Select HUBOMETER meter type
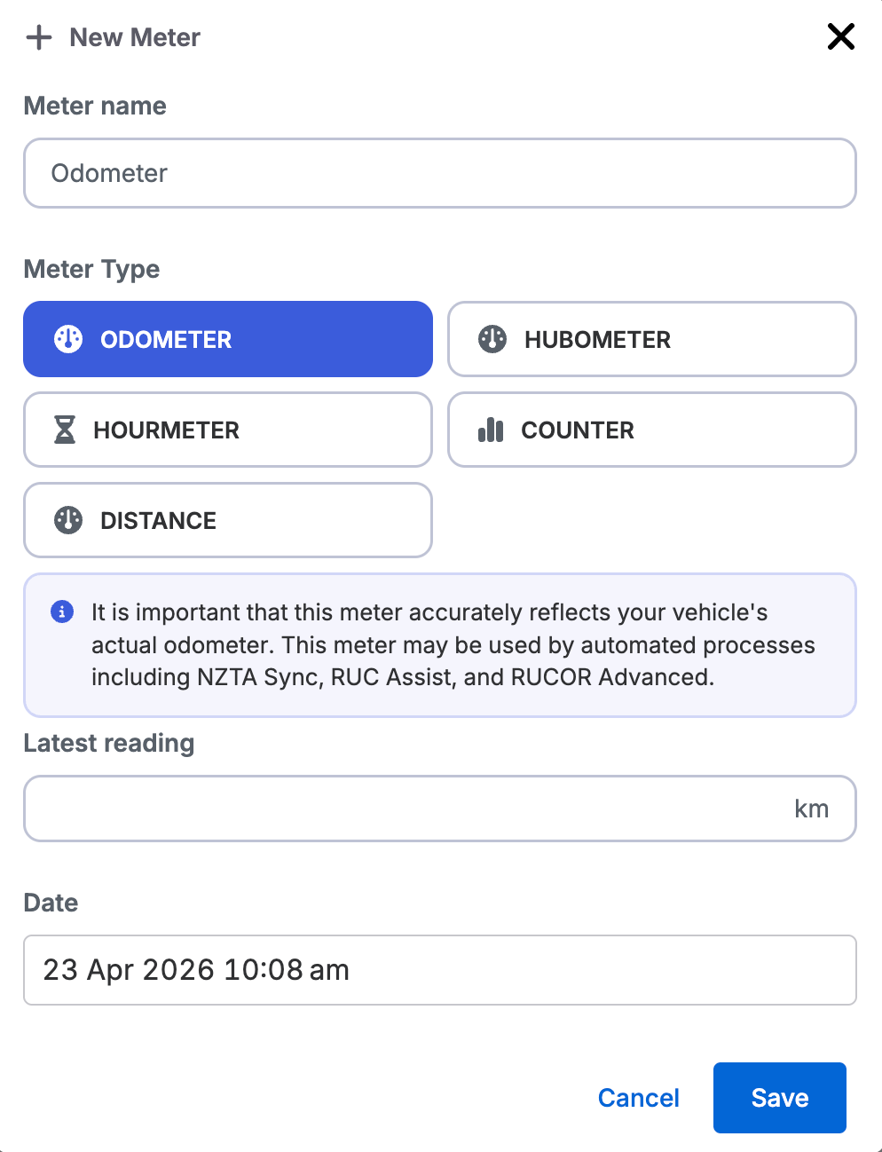Image resolution: width=882 pixels, height=1152 pixels. tap(652, 339)
